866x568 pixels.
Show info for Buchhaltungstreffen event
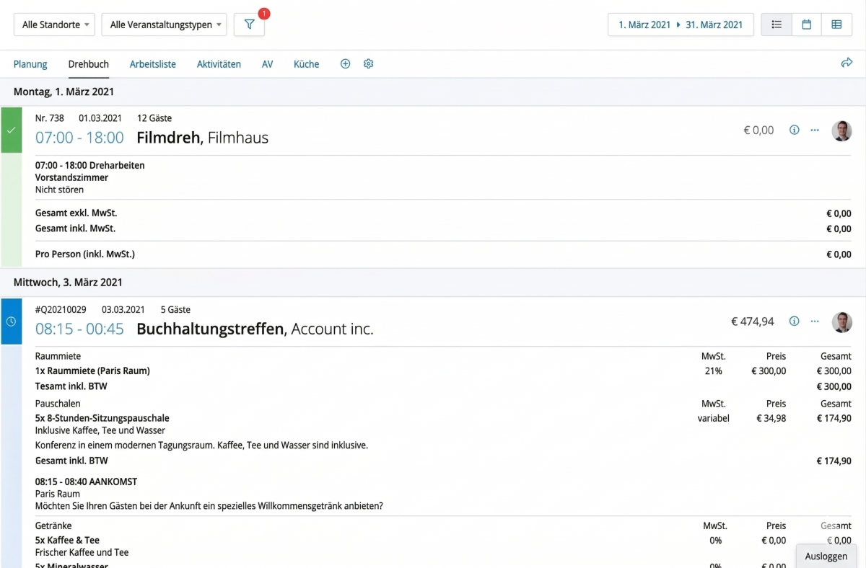pyautogui.click(x=794, y=321)
